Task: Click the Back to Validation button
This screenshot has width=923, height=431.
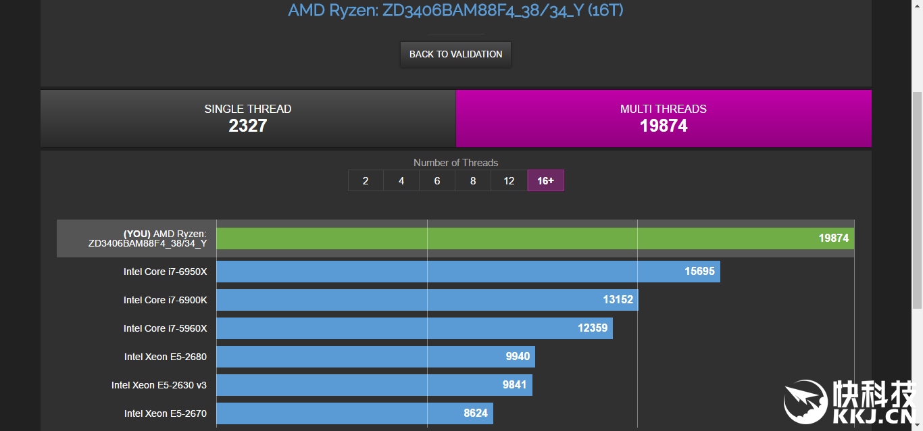Action: click(x=455, y=54)
